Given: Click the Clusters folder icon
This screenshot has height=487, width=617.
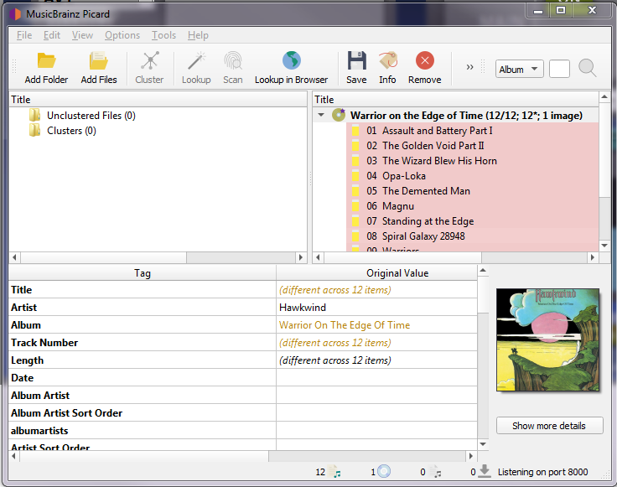Looking at the screenshot, I should (34, 130).
